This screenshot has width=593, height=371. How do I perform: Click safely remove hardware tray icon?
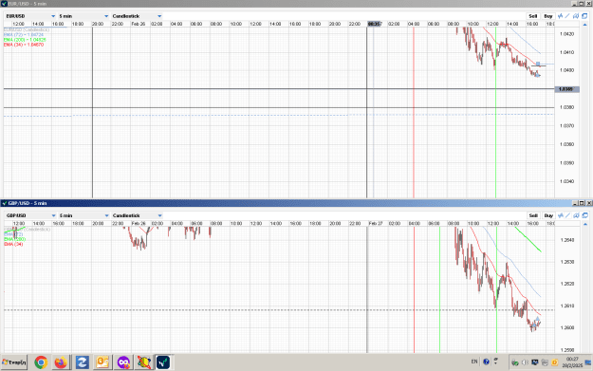[x=515, y=362]
